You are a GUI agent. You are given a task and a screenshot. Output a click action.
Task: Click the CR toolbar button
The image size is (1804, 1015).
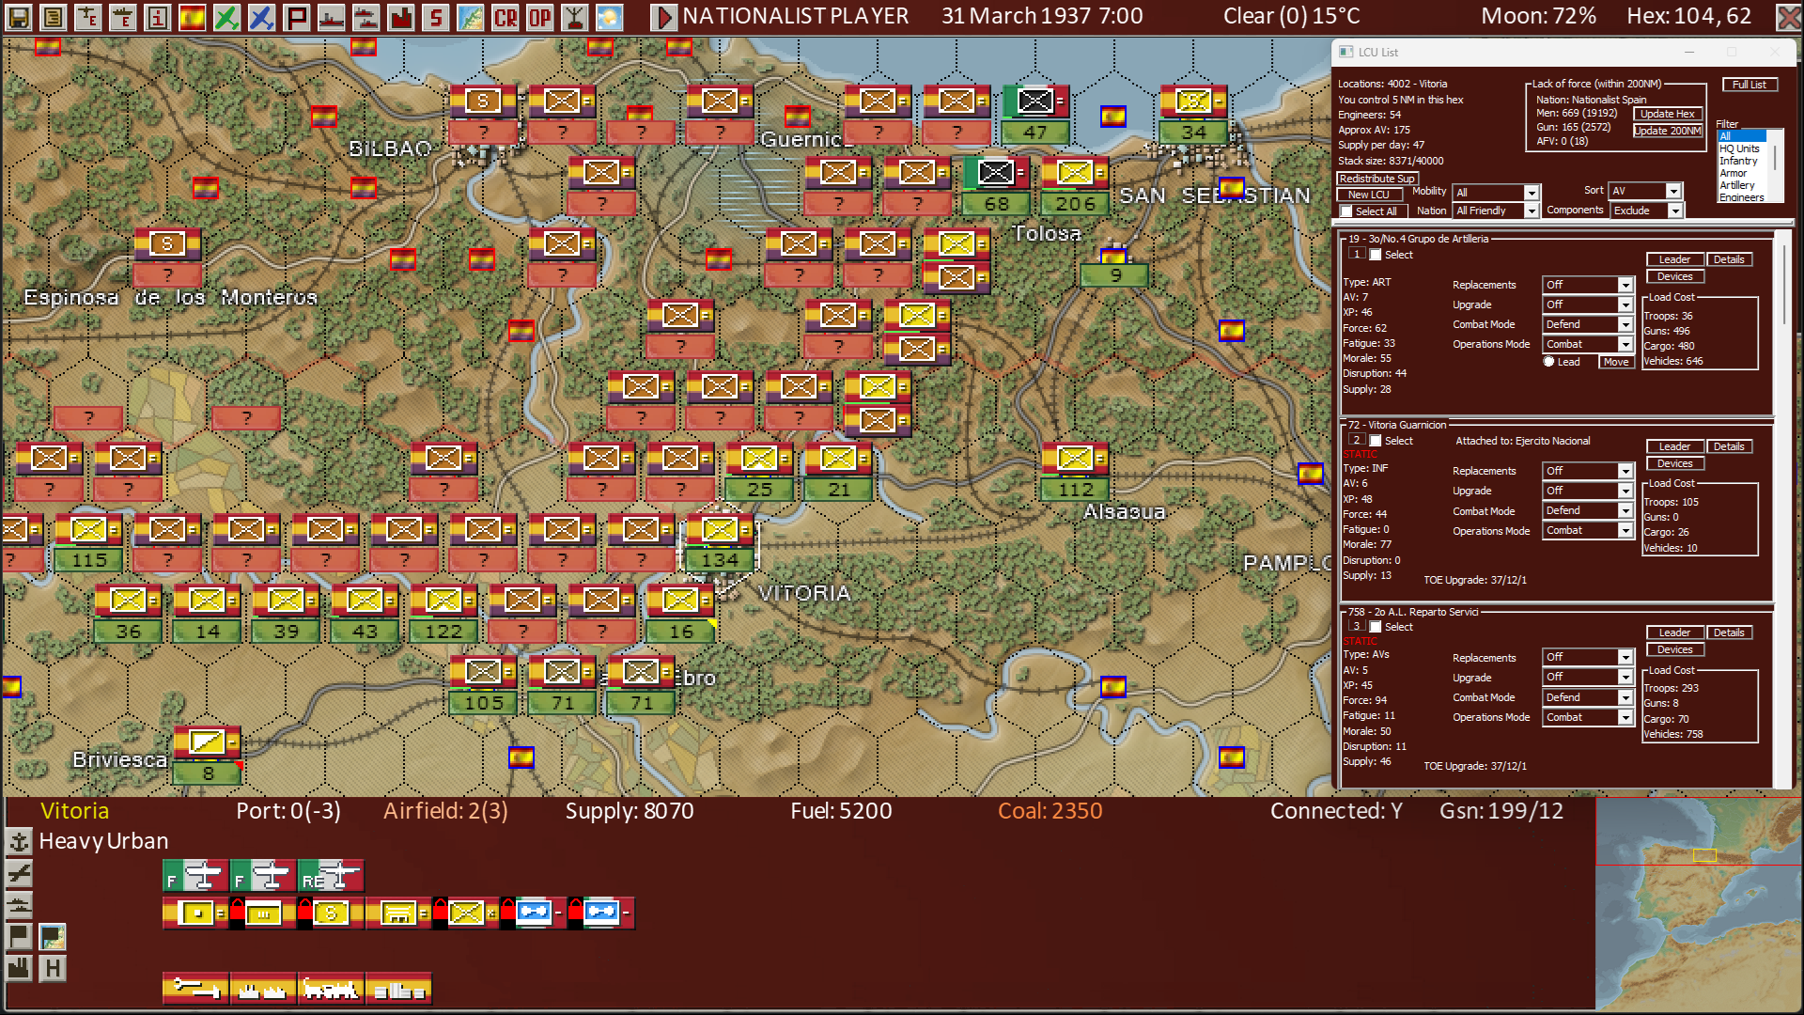coord(505,17)
